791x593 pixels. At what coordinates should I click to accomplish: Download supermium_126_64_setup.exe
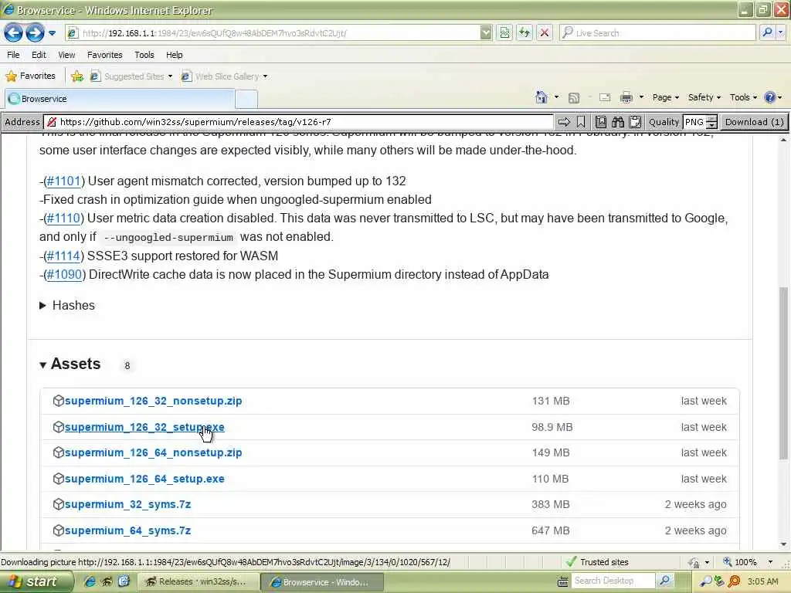144,479
